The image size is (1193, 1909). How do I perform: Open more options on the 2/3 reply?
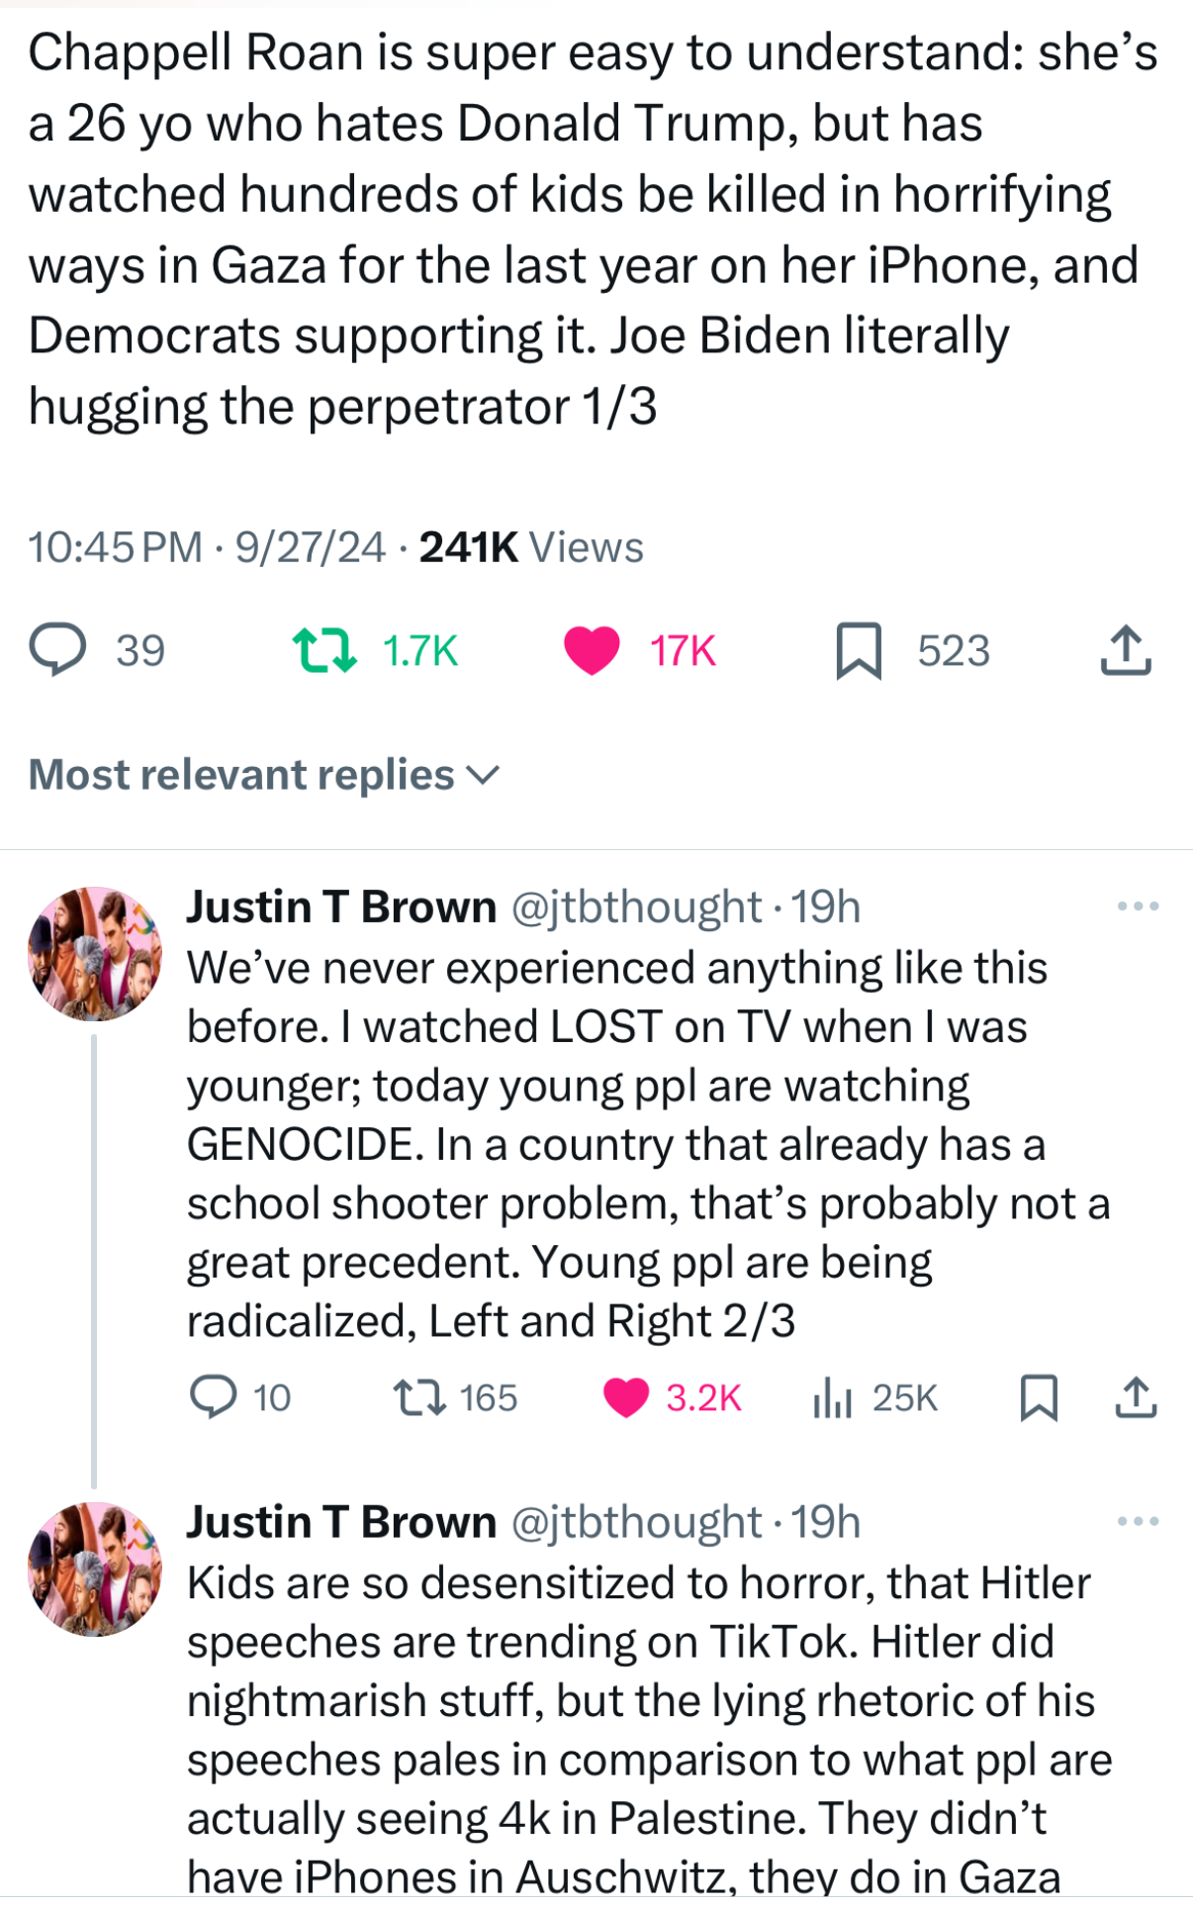tap(1138, 907)
